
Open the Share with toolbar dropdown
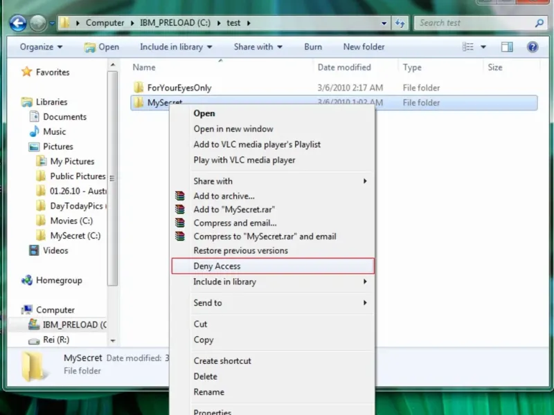[x=258, y=47]
